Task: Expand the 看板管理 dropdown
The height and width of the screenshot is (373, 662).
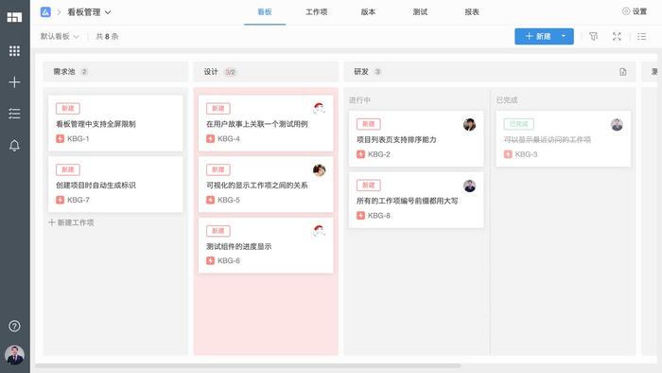Action: (89, 12)
